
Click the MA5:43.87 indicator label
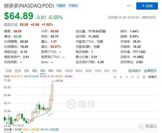click(16, 77)
